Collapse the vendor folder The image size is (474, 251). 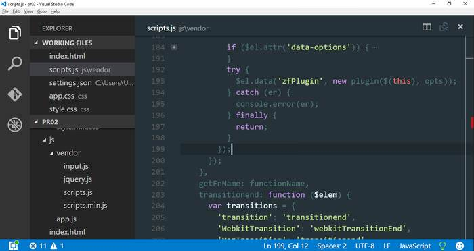click(x=52, y=153)
